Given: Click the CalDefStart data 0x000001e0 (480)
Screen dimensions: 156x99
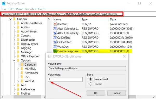Looking at the screenshot, I should pyautogui.click(x=121, y=42).
